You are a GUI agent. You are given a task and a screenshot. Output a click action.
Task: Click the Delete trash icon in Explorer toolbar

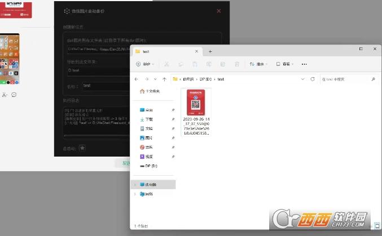point(237,64)
